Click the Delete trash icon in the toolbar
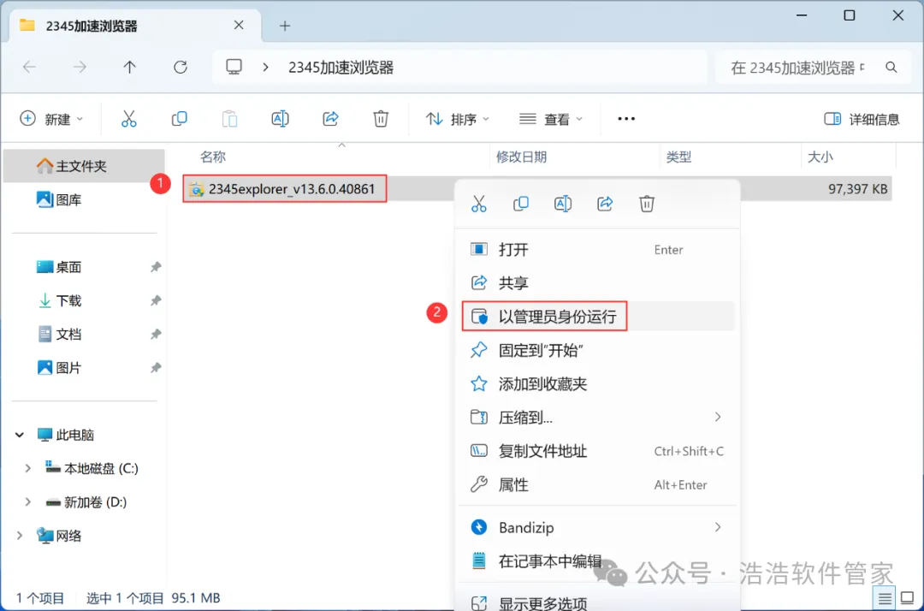Screen dimensions: 924x611 coord(381,119)
